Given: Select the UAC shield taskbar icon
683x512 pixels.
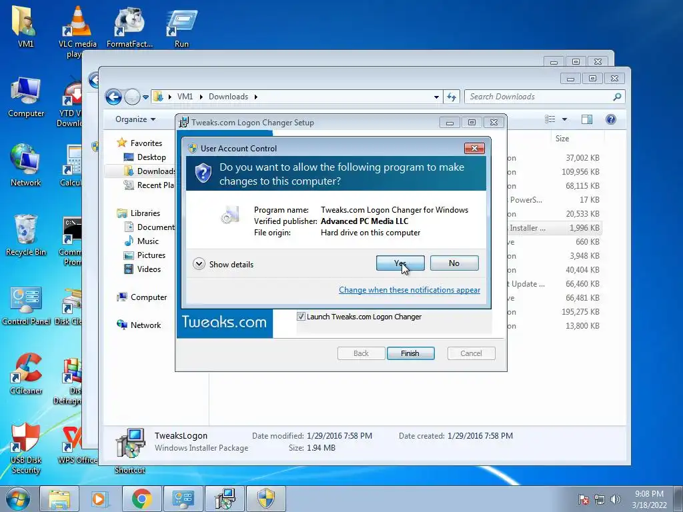Looking at the screenshot, I should (x=266, y=499).
